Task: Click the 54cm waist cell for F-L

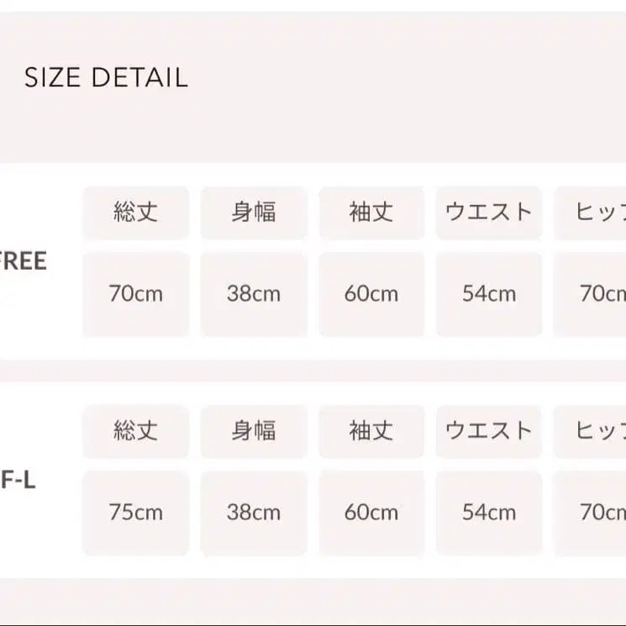Action: pos(488,513)
